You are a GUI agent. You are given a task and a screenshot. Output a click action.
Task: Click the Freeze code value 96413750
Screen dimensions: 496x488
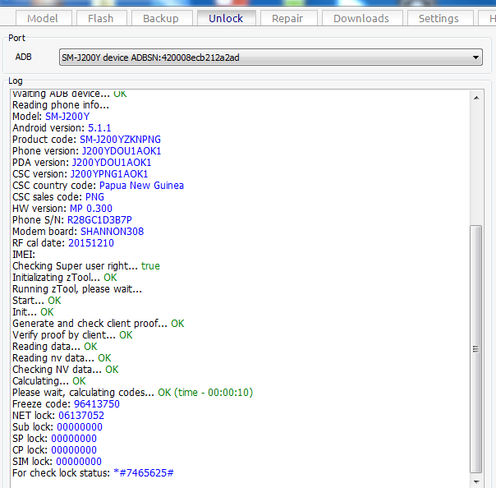tap(96, 404)
